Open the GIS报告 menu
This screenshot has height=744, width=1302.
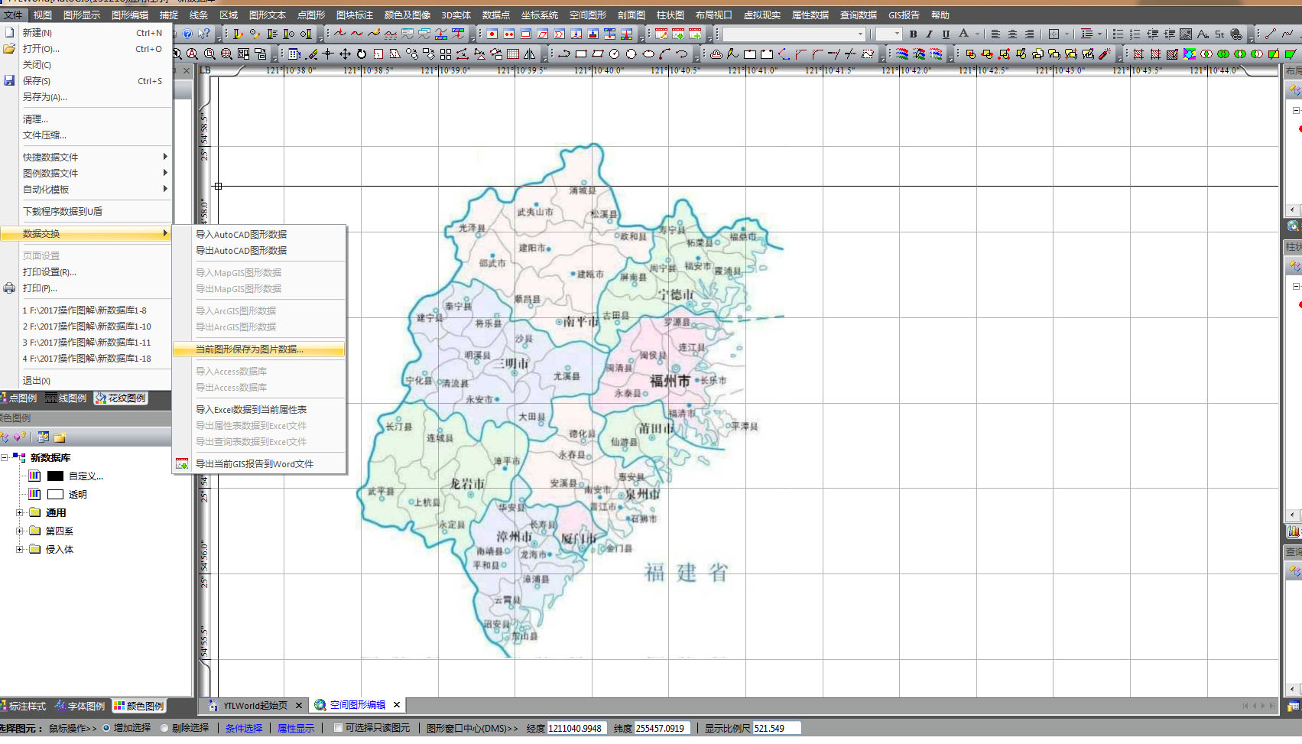pyautogui.click(x=904, y=15)
